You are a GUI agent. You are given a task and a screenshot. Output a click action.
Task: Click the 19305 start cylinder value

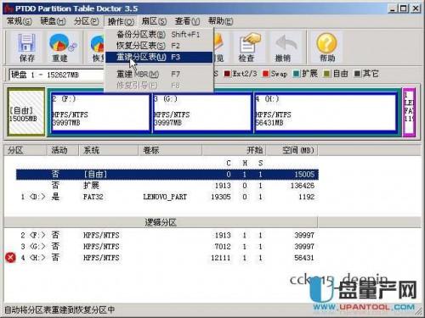[221, 197]
